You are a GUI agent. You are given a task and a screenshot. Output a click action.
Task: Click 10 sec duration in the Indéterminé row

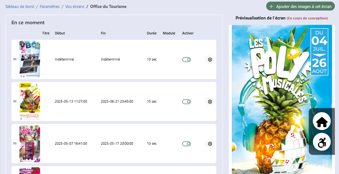click(x=152, y=59)
